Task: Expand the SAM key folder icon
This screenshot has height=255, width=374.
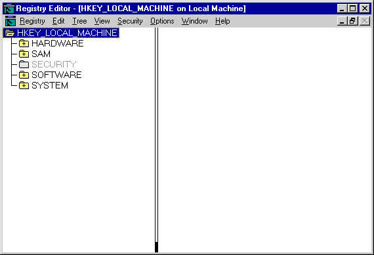Action: click(x=24, y=54)
